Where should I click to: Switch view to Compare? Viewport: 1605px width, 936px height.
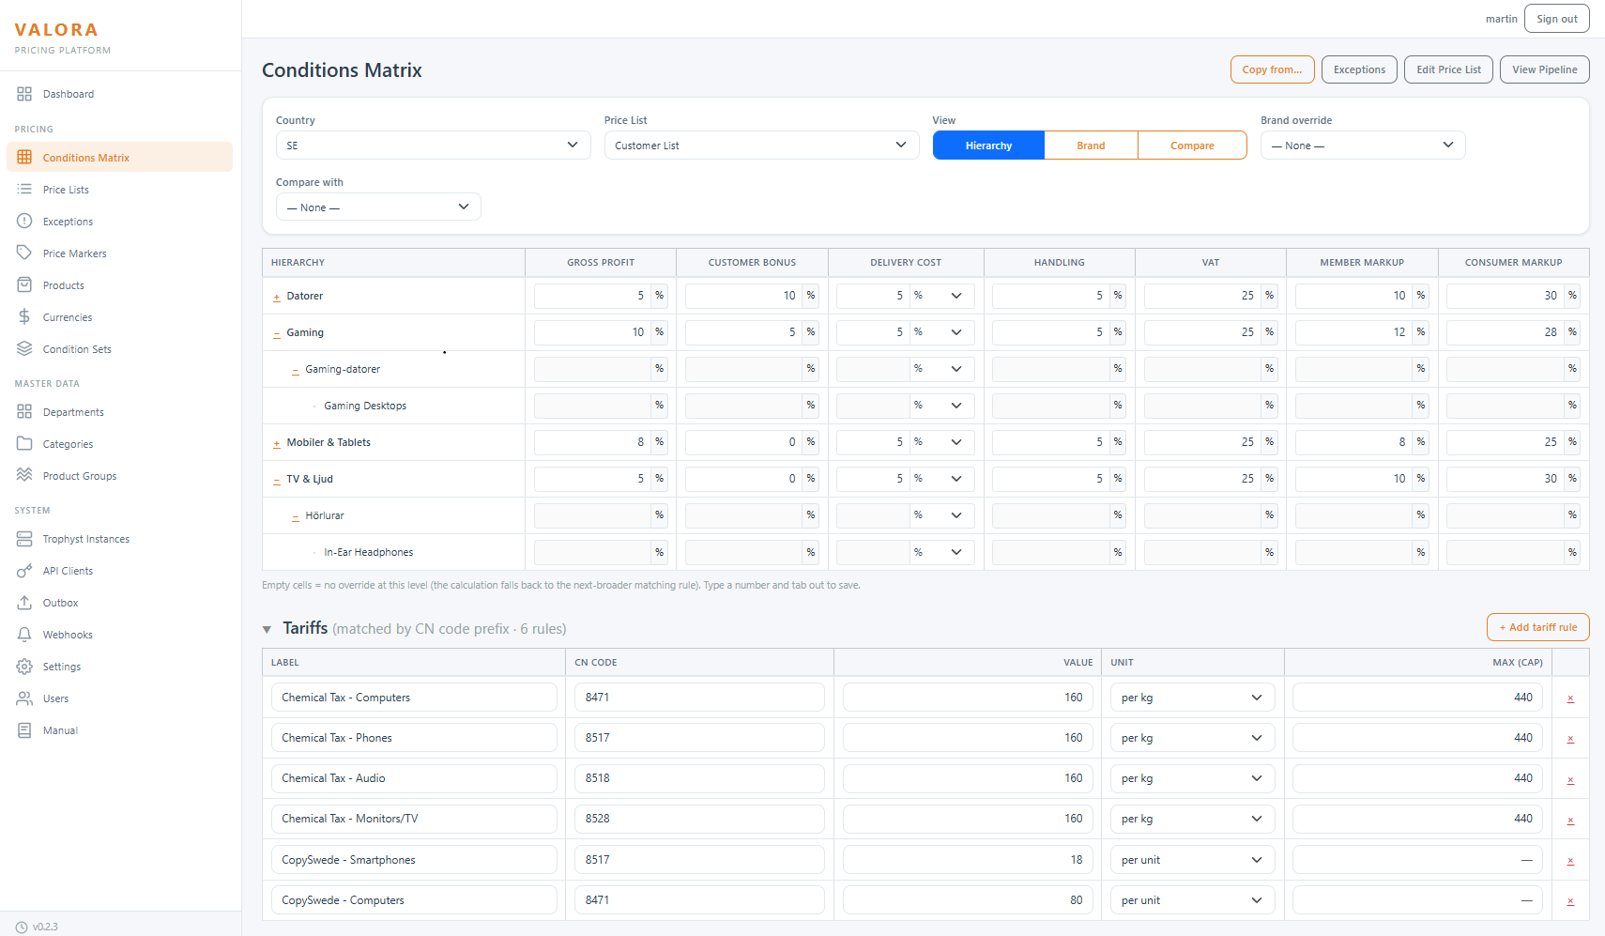pyautogui.click(x=1192, y=146)
